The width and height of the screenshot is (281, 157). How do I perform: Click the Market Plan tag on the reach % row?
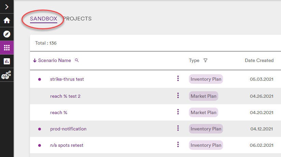(203, 112)
